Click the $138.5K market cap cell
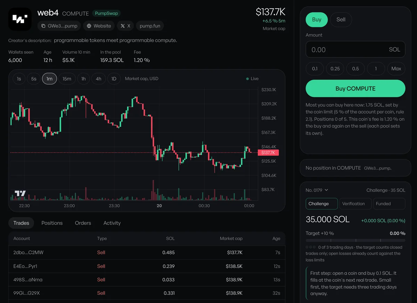417x303 pixels. pyautogui.click(x=234, y=266)
